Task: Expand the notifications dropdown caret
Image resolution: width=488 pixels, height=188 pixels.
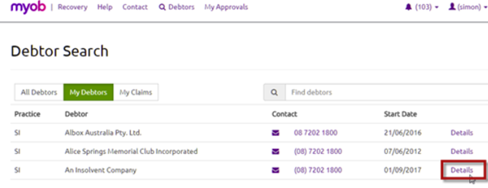Action: (x=437, y=7)
